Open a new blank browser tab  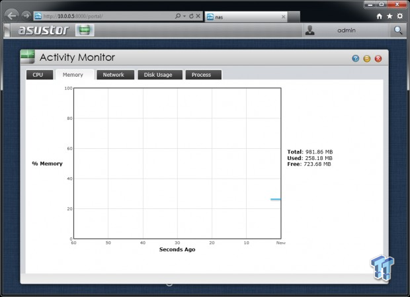coord(294,17)
